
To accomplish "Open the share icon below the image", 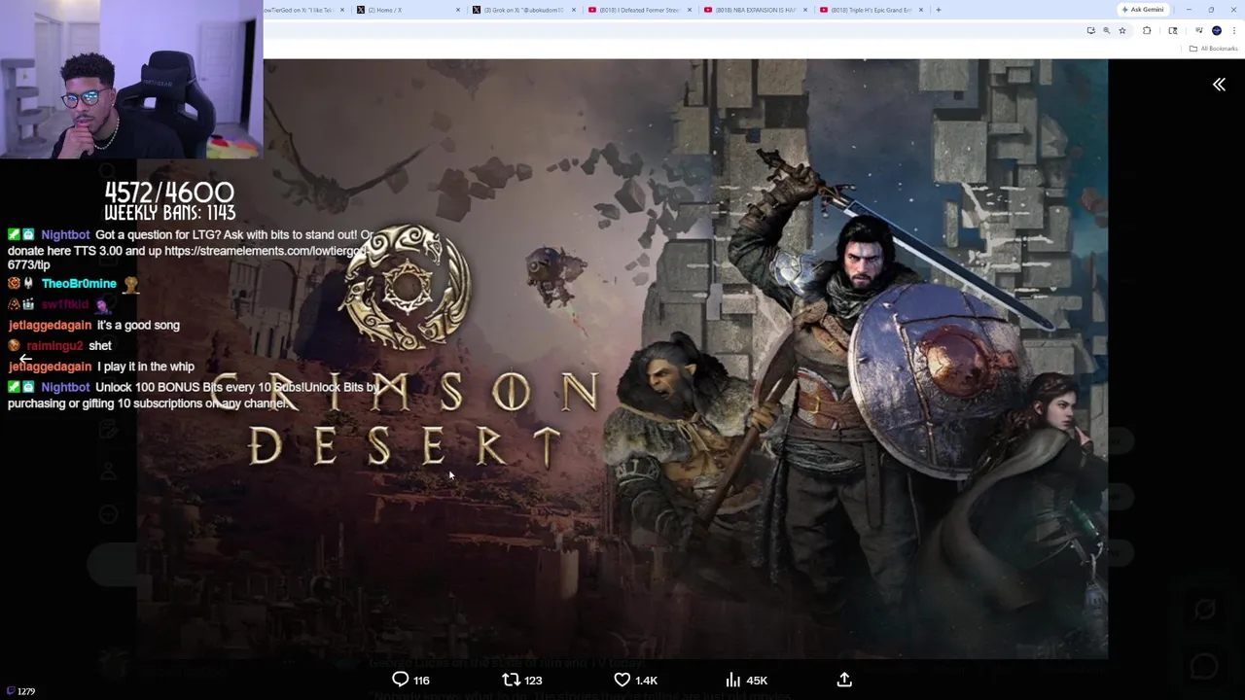I will coord(844,681).
